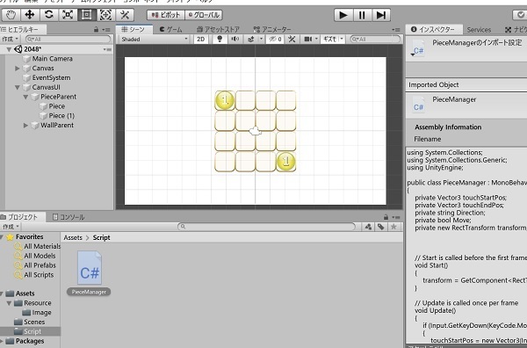Focus the Hierarchy search field
Screen dimensions: 527x348
(x=68, y=40)
